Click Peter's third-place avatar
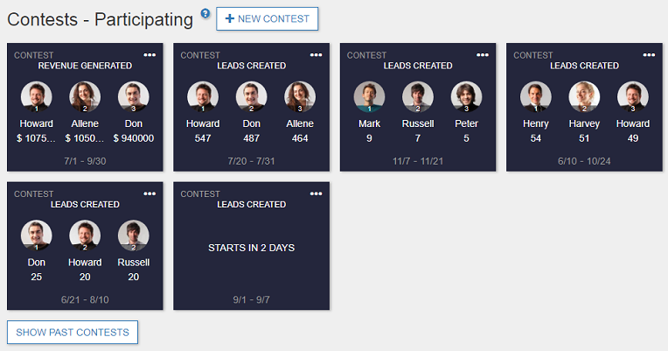The height and width of the screenshot is (351, 668). [466, 96]
